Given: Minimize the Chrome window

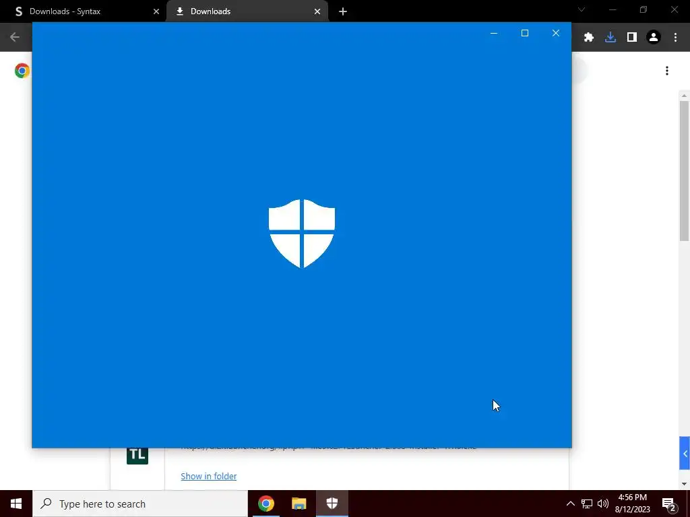Looking at the screenshot, I should coord(613,9).
